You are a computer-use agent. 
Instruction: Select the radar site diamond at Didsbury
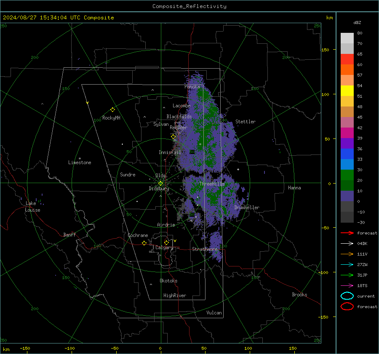(160, 184)
